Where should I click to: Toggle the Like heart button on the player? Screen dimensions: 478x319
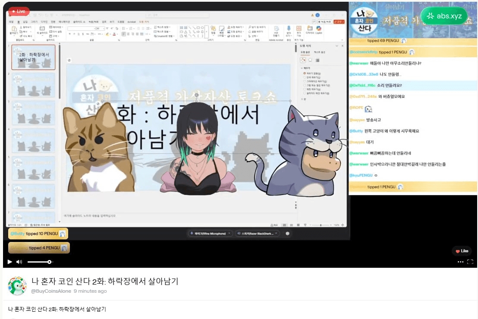click(462, 251)
